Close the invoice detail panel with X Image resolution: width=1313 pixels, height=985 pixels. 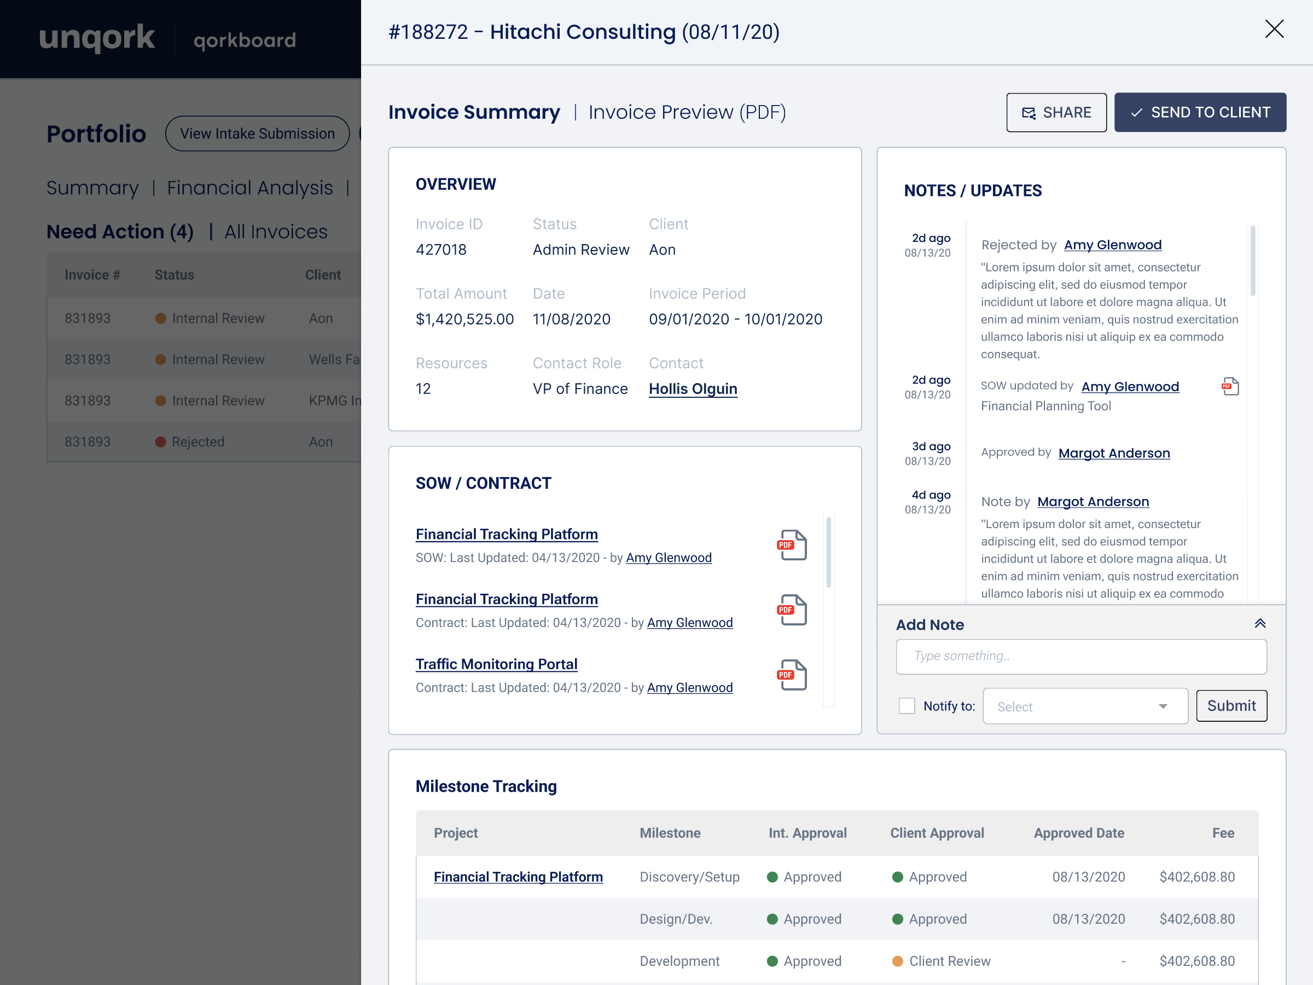point(1274,29)
